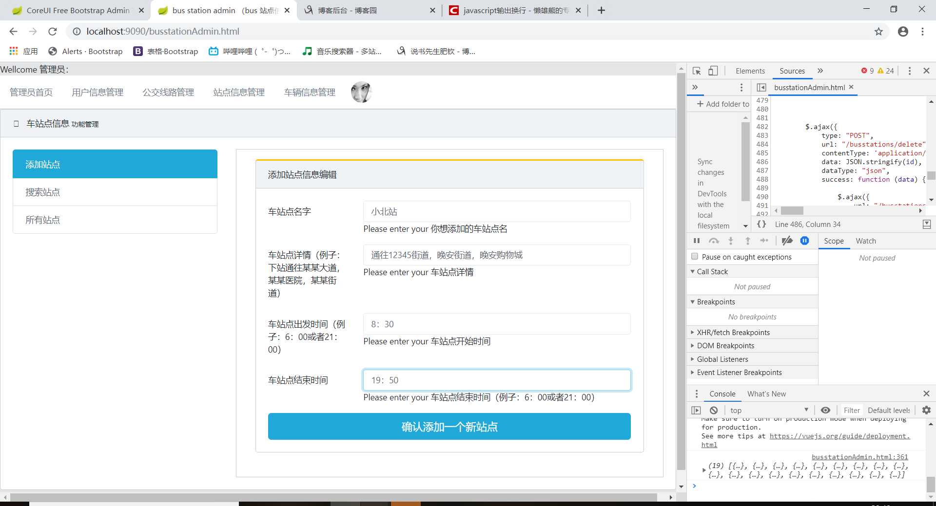Switch to the Watch tab
Screen dimensions: 936x506
pyautogui.click(x=866, y=241)
